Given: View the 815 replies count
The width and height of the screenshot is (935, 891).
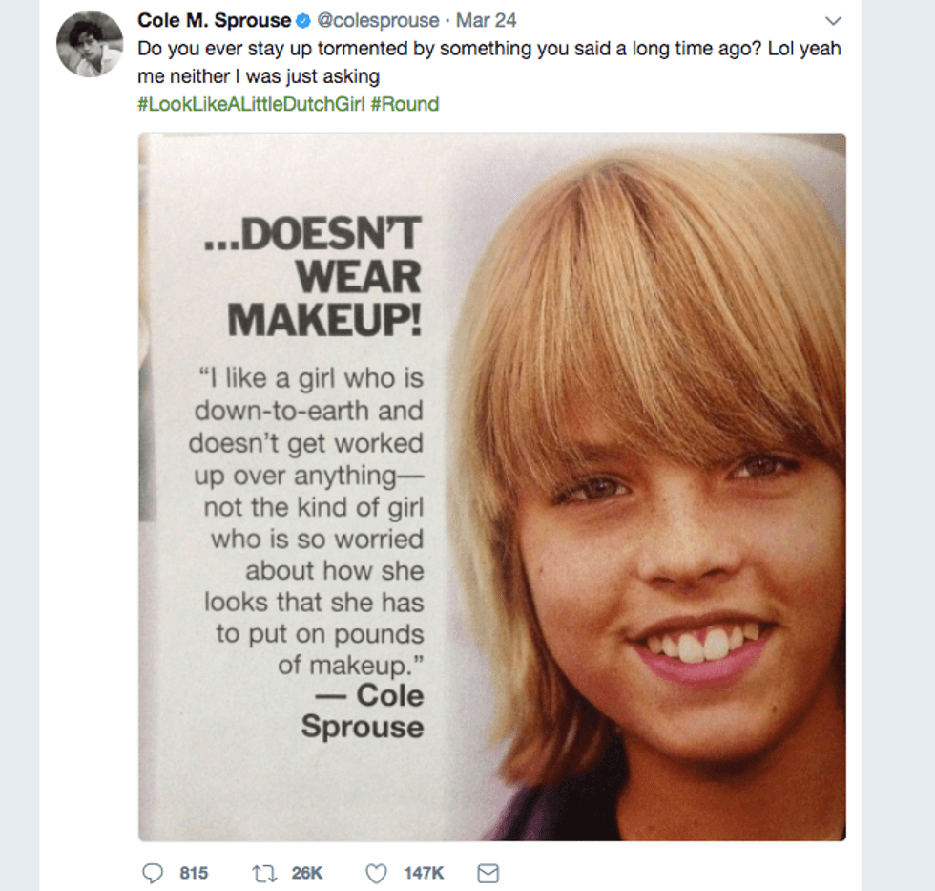Looking at the screenshot, I should [x=194, y=873].
